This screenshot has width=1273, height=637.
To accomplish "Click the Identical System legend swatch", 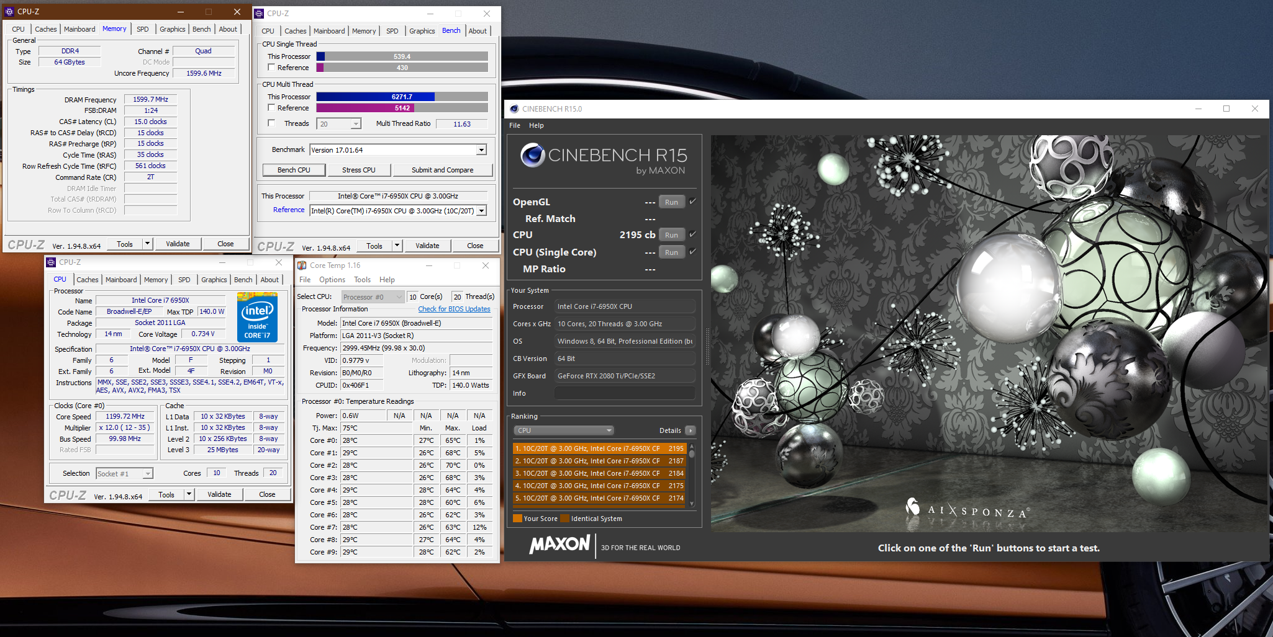I will click(x=564, y=519).
